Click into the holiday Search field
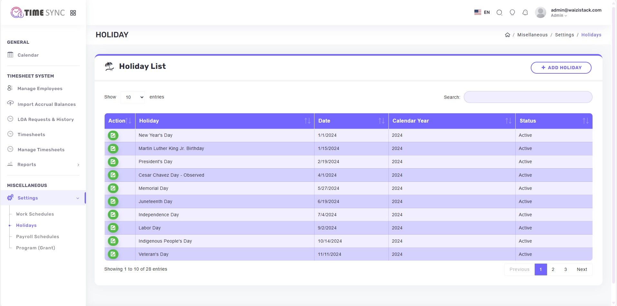The image size is (617, 306). coord(528,97)
